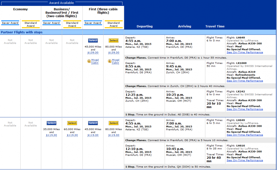Click the Partner Flights with stops heading
Viewport: 277px width, 170px height.
pos(22,32)
